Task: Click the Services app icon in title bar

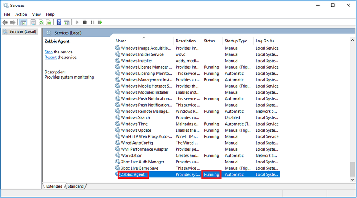Action: click(x=6, y=5)
